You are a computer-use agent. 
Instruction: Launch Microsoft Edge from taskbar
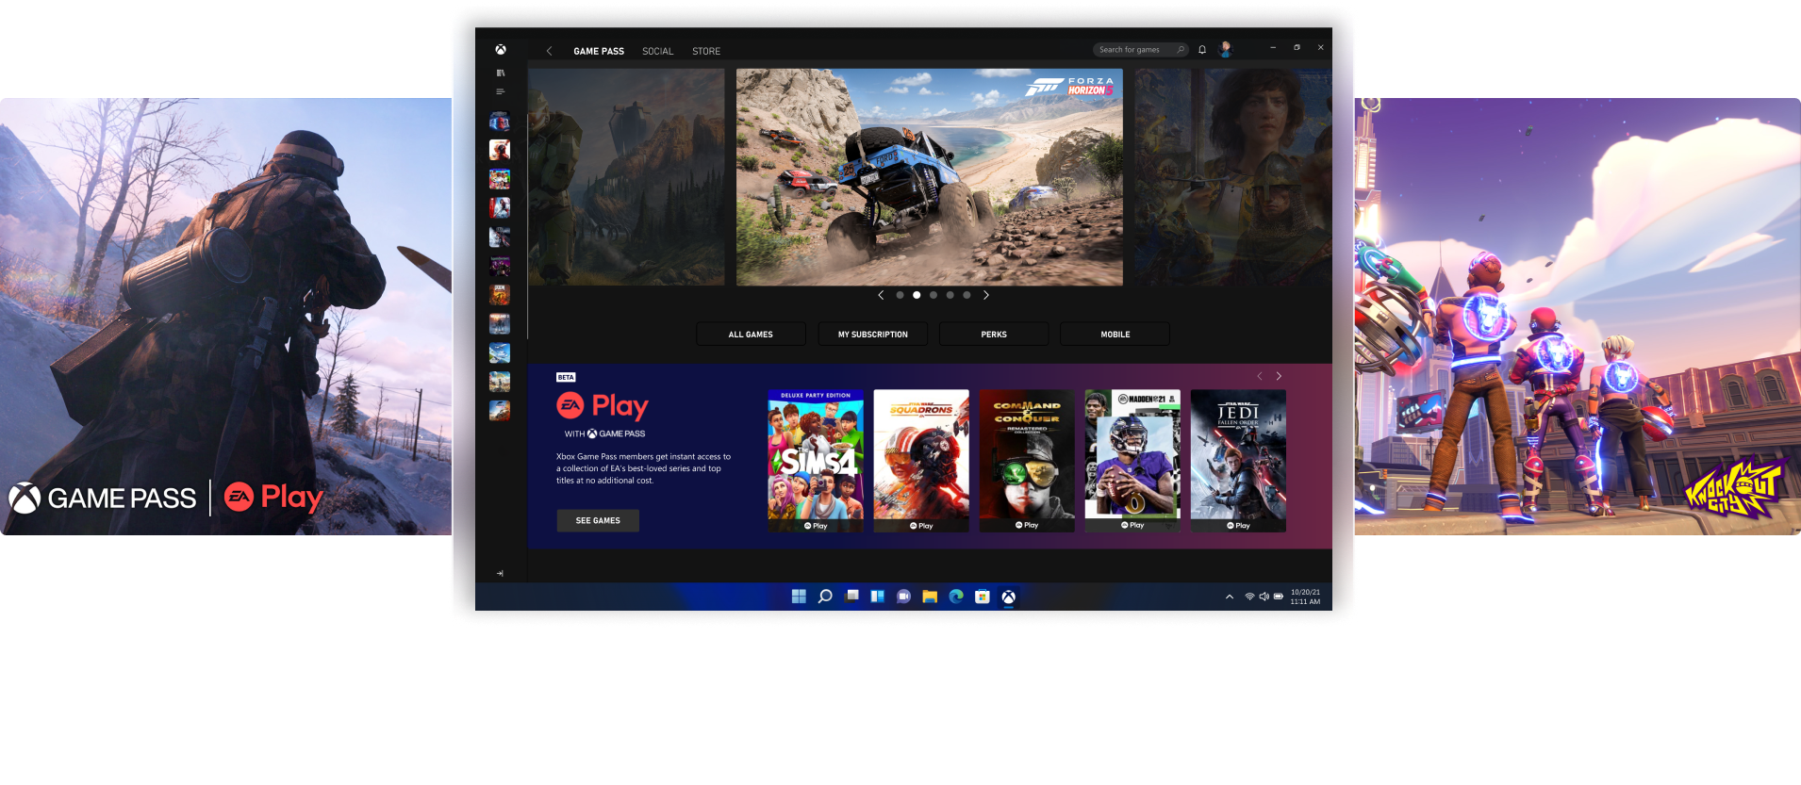tap(956, 597)
